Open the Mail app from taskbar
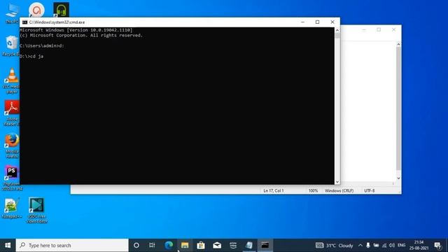 click(x=217, y=245)
